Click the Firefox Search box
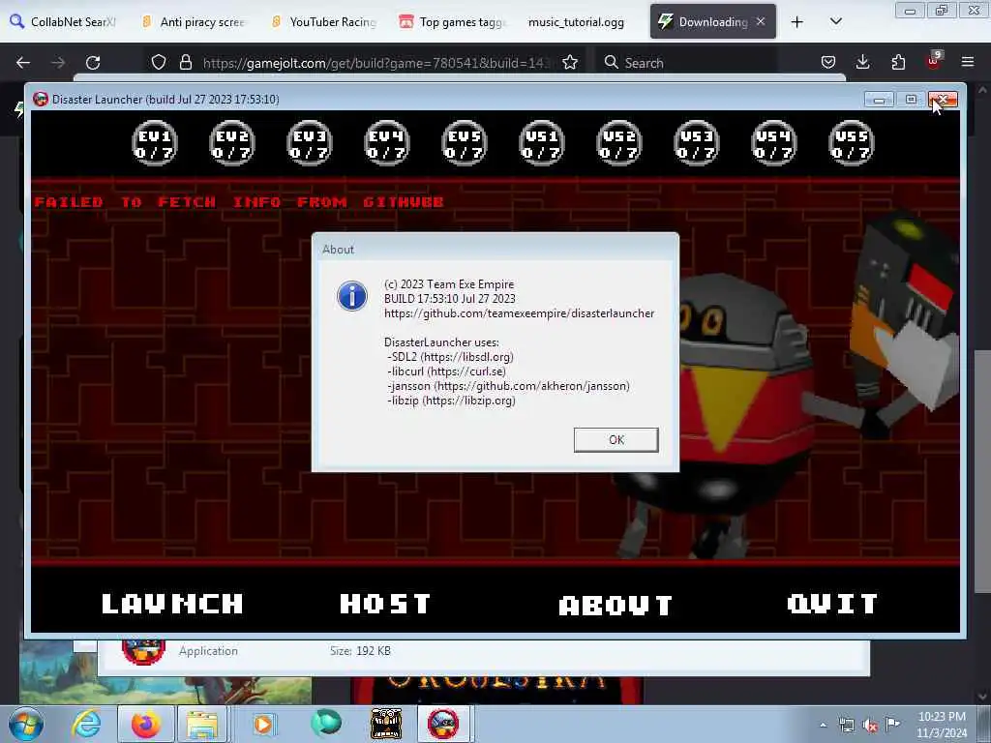Screen dimensions: 991x743 686,63
